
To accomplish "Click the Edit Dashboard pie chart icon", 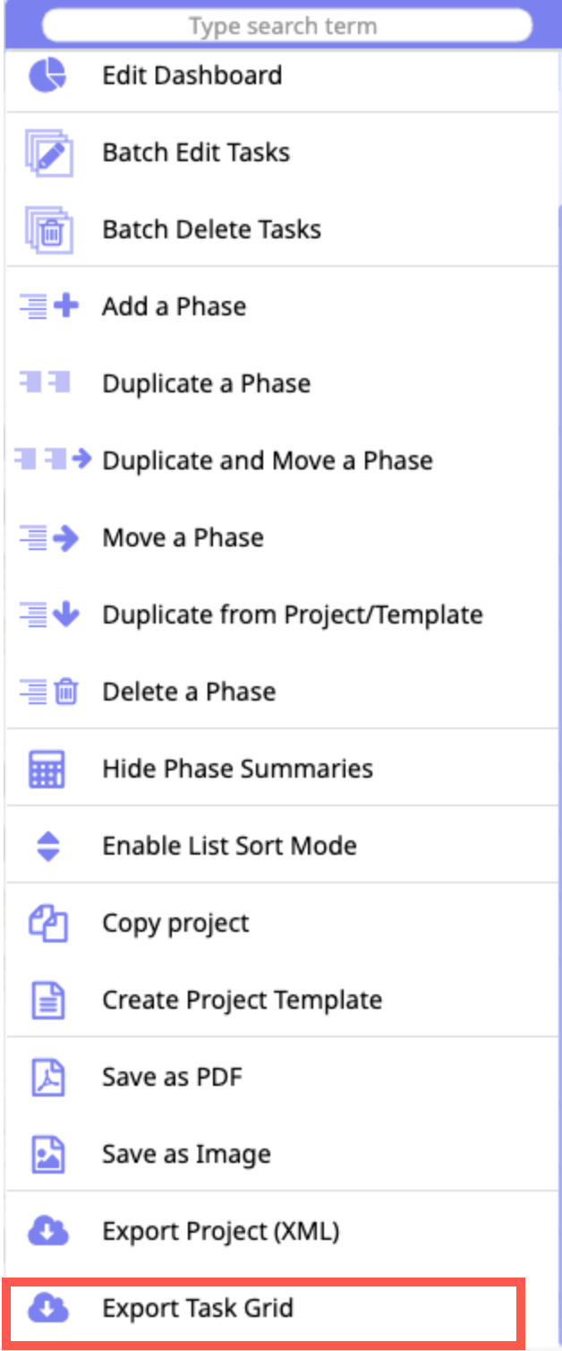I will (x=47, y=75).
